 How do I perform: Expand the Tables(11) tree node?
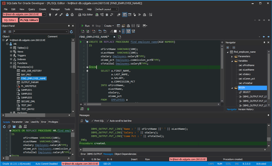tap(11, 48)
